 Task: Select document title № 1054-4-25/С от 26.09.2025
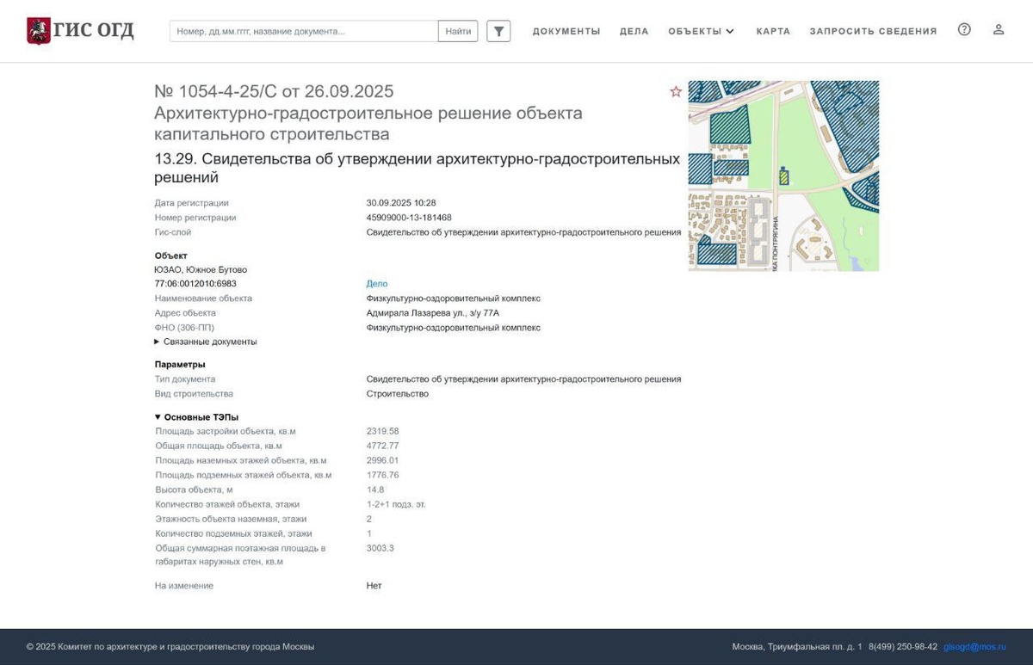click(274, 91)
